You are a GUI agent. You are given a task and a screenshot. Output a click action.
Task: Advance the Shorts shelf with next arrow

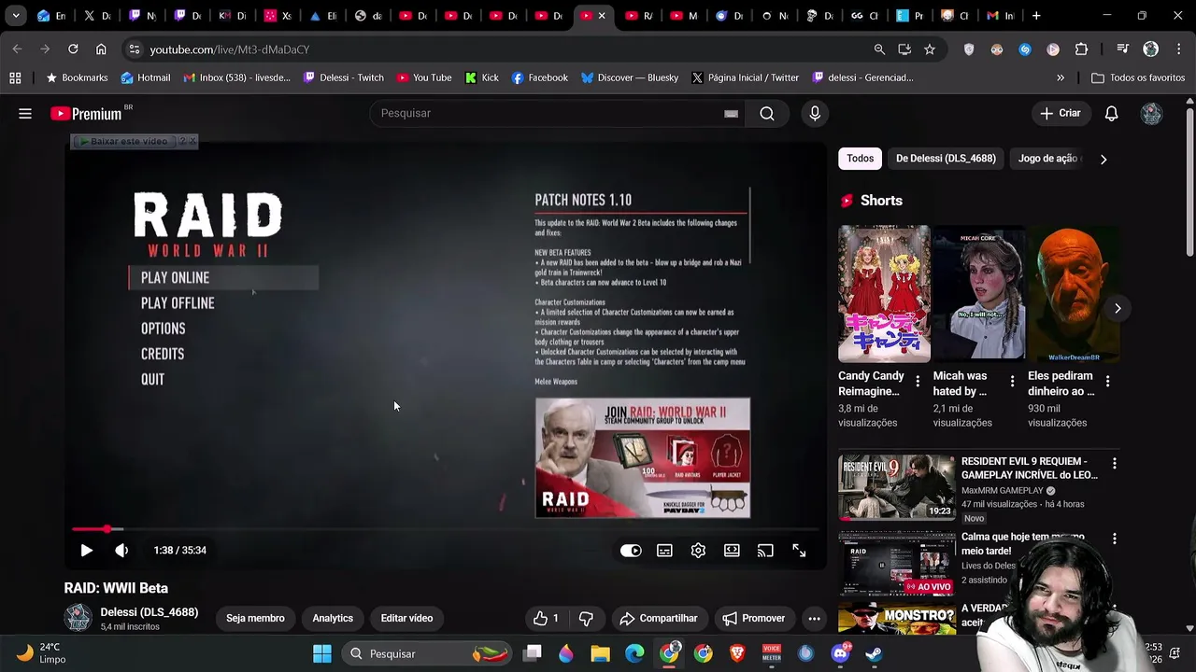click(x=1118, y=308)
